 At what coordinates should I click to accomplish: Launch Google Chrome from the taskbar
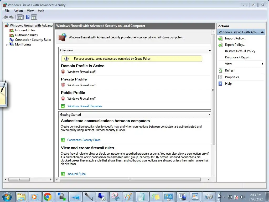click(x=48, y=197)
